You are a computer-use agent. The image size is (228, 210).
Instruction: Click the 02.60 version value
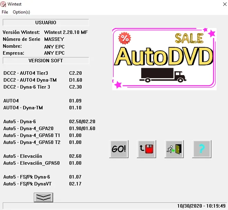click(75, 156)
